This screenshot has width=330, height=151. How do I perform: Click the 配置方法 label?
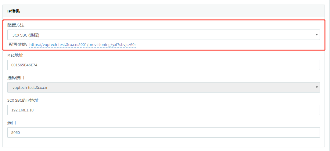point(16,25)
